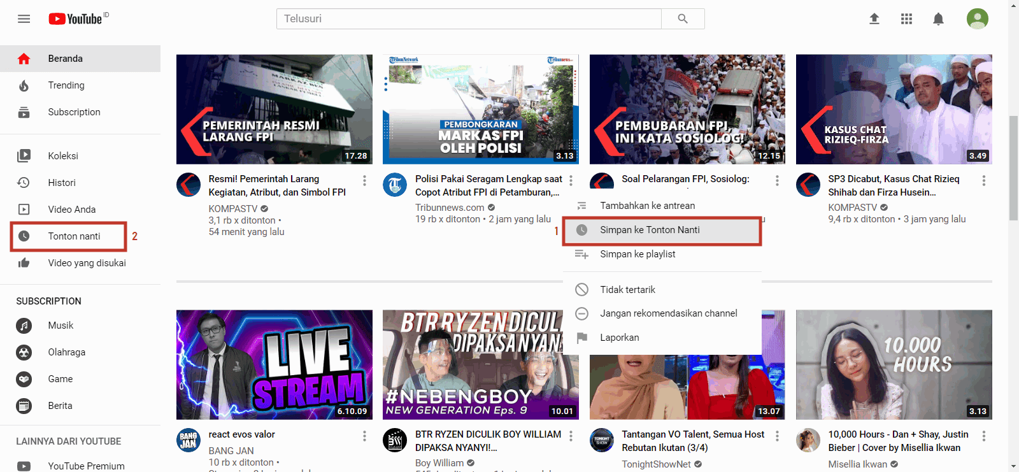Click the Beranda home icon
The height and width of the screenshot is (472, 1019).
coord(24,59)
